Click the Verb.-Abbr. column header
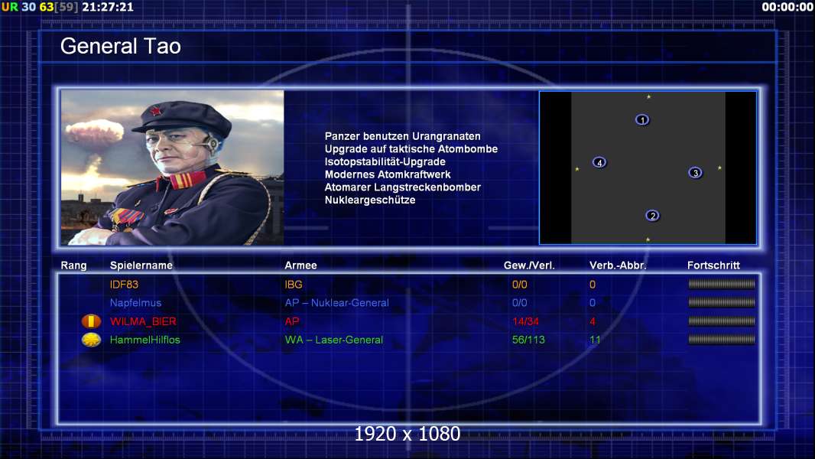815x459 pixels. point(618,265)
